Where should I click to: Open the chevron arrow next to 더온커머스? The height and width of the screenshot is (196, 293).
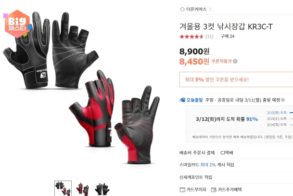pos(210,9)
